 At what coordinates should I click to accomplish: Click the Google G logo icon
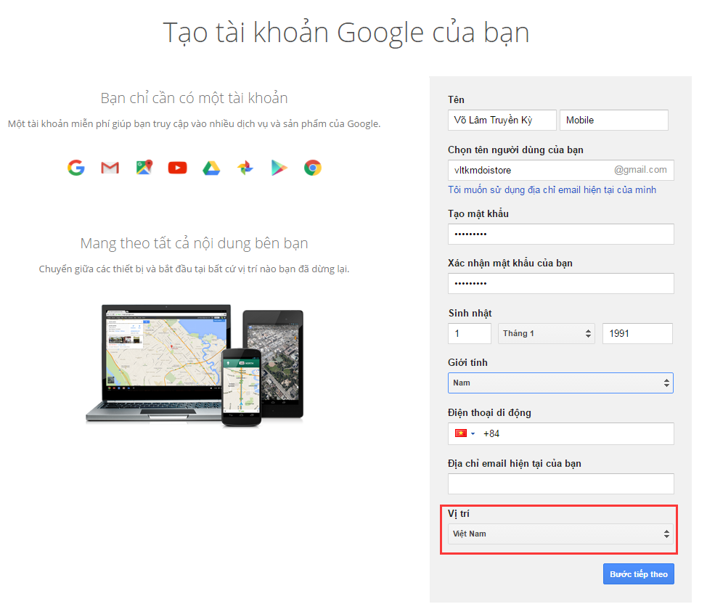coord(76,168)
